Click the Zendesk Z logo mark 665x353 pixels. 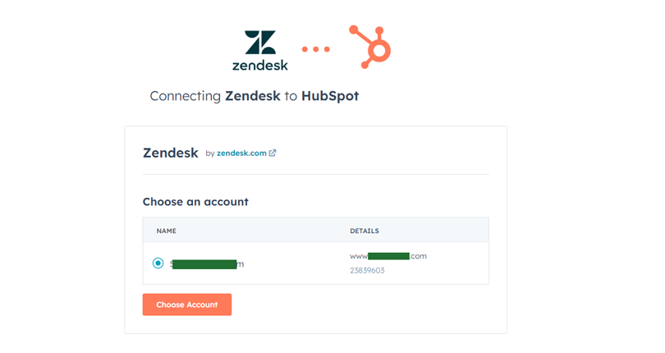pyautogui.click(x=260, y=42)
